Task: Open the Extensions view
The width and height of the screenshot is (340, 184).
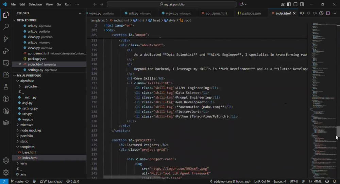Action: point(6,75)
